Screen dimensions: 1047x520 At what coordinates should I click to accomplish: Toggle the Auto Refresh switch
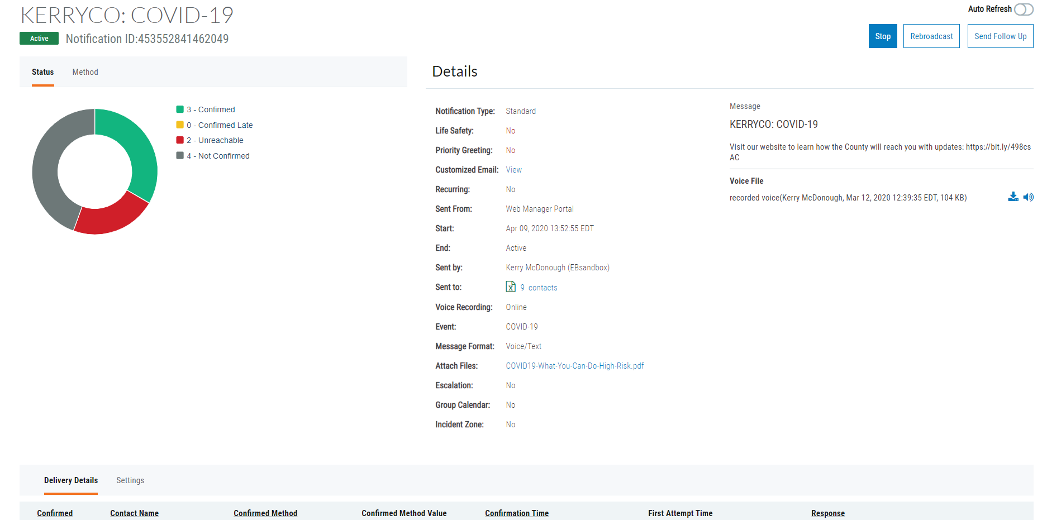point(1024,9)
